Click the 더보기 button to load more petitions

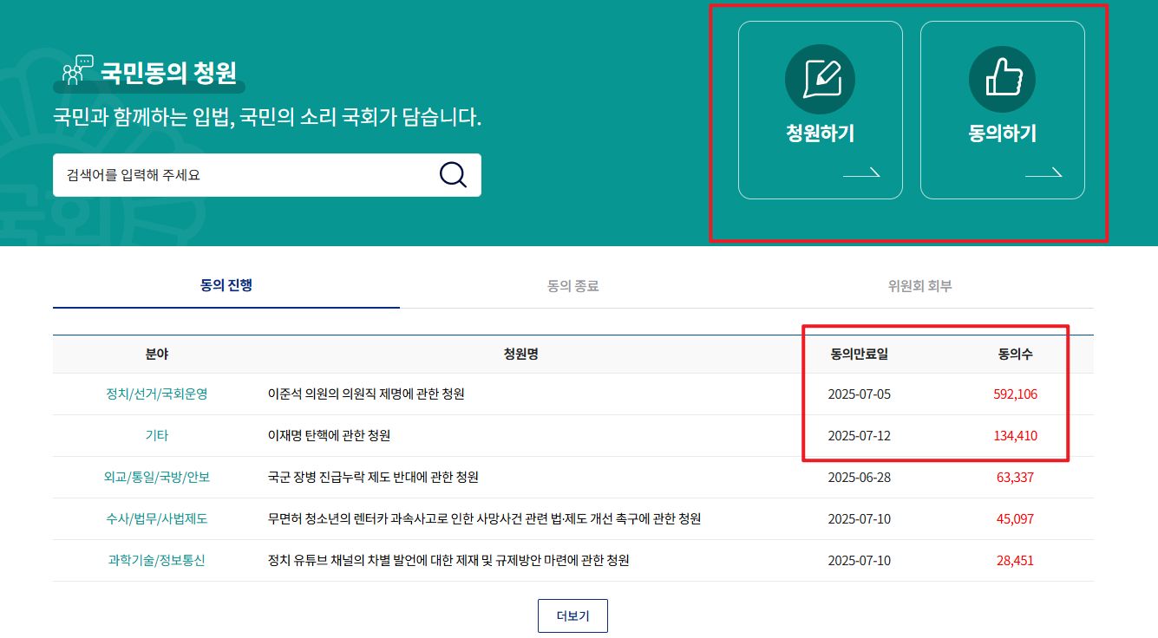(572, 615)
